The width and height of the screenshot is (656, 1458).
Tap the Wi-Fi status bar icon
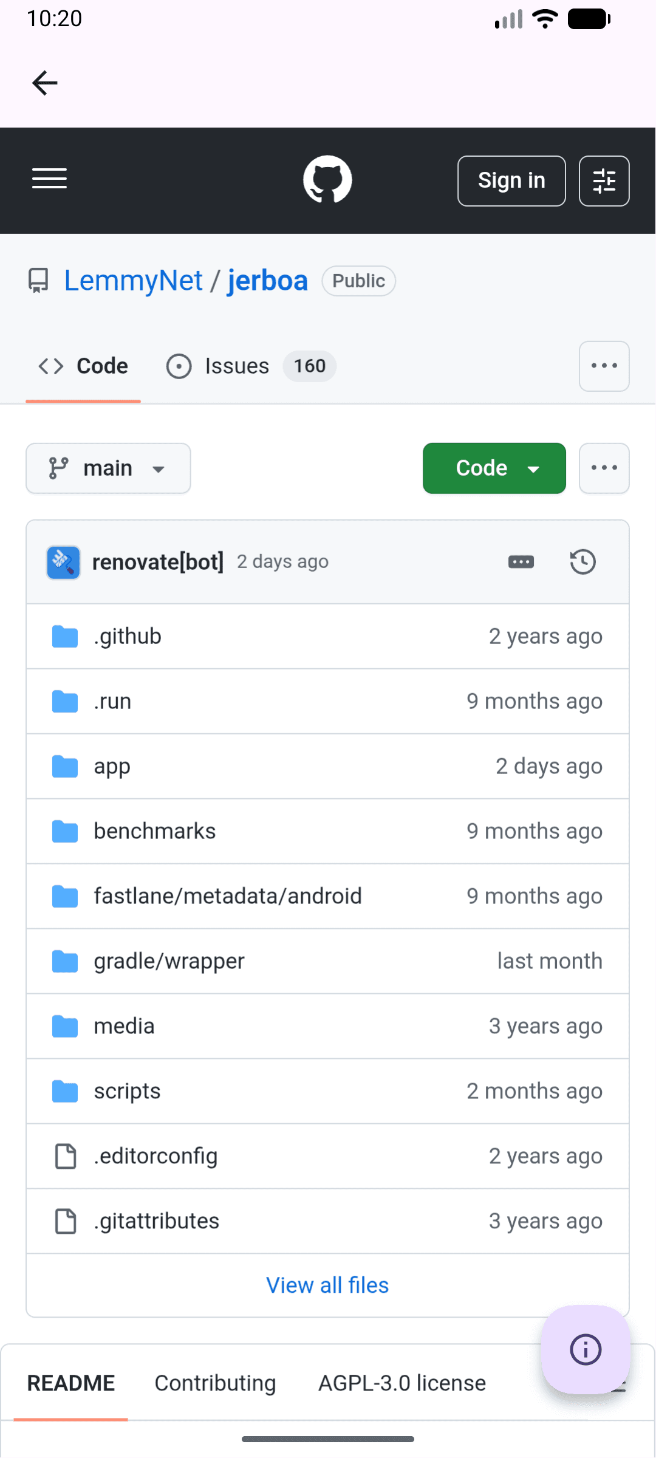pos(545,19)
